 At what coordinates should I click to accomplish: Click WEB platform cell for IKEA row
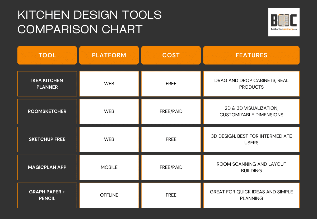[109, 84]
